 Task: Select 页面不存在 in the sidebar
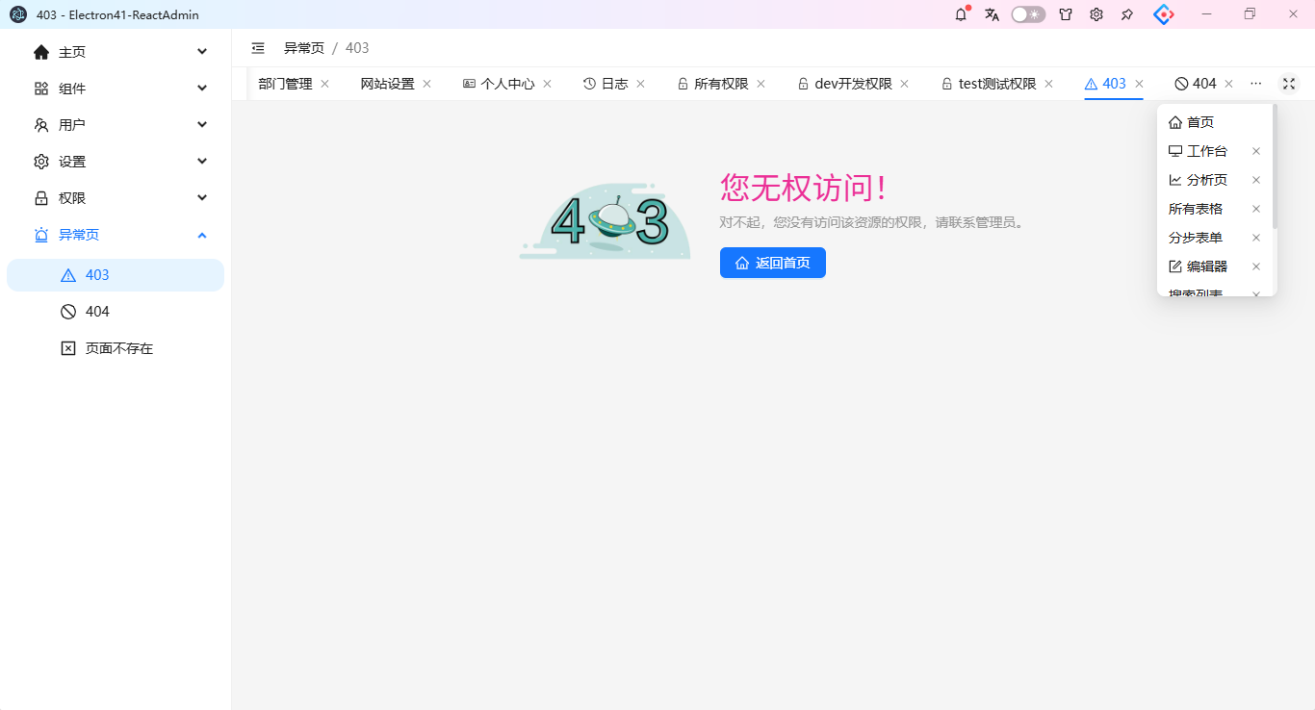point(116,348)
